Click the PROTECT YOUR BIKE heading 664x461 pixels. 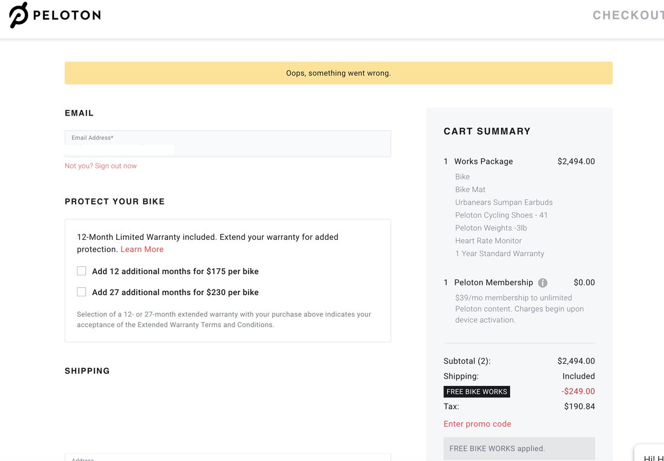point(115,201)
